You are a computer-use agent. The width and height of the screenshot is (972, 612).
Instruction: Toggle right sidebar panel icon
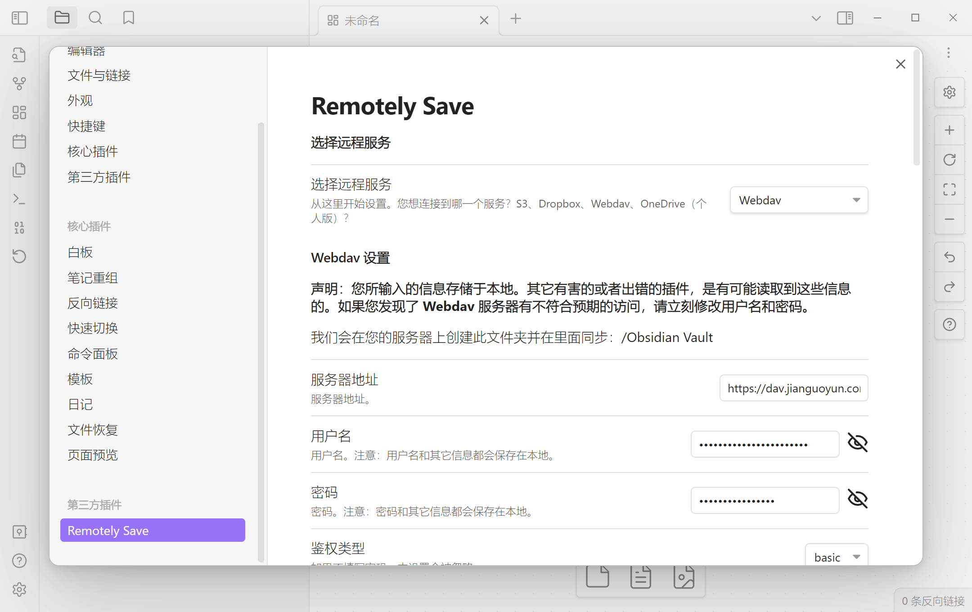[x=845, y=18]
